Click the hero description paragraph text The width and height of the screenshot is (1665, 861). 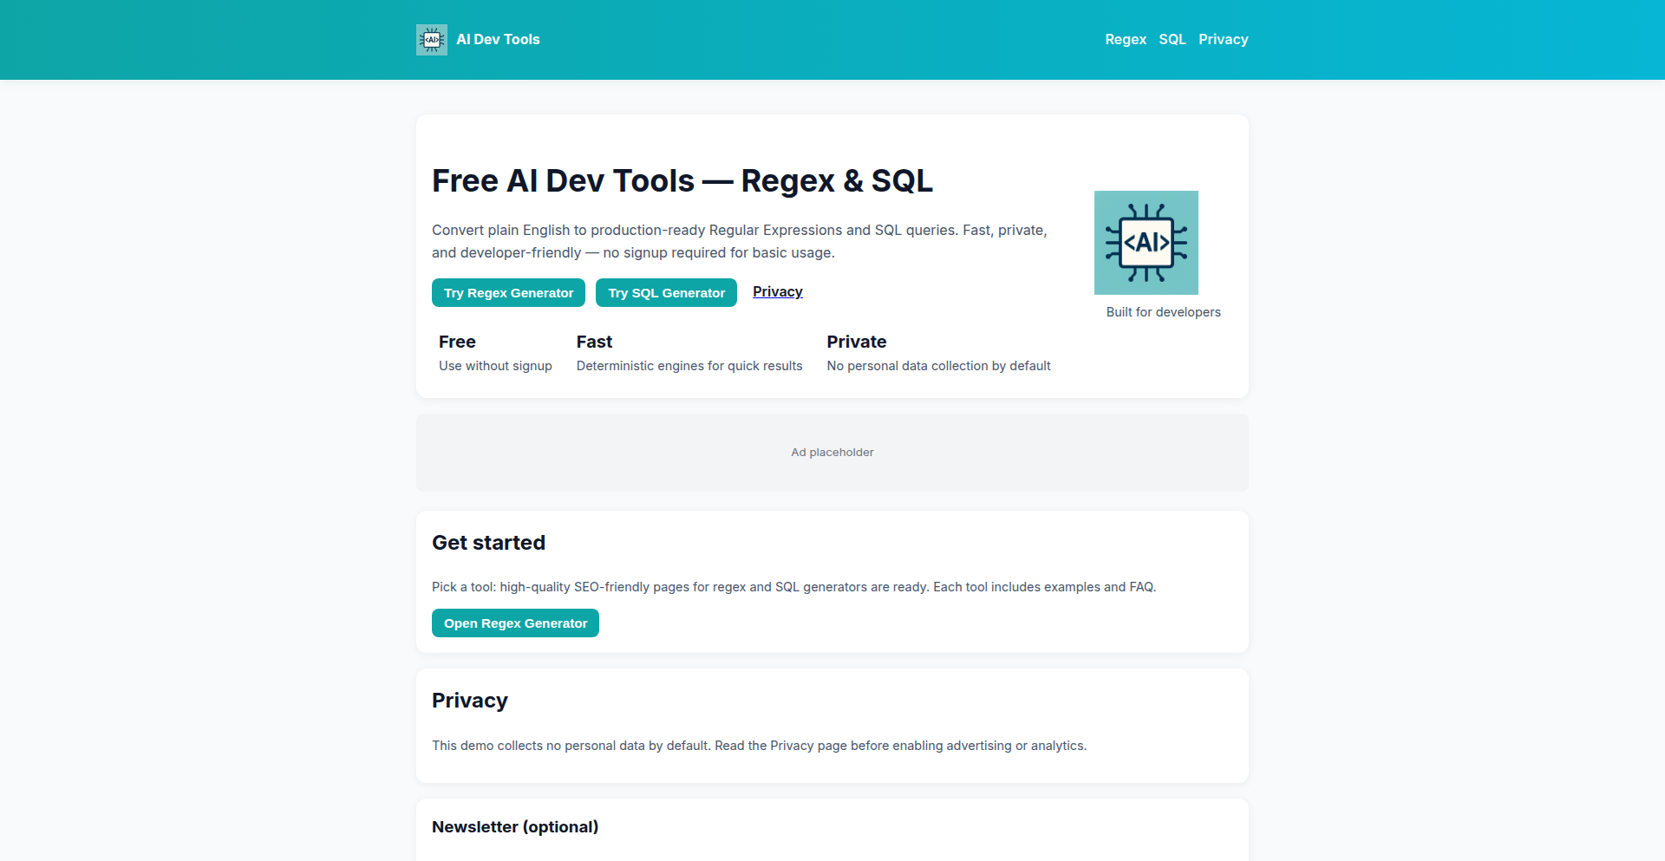(x=739, y=241)
